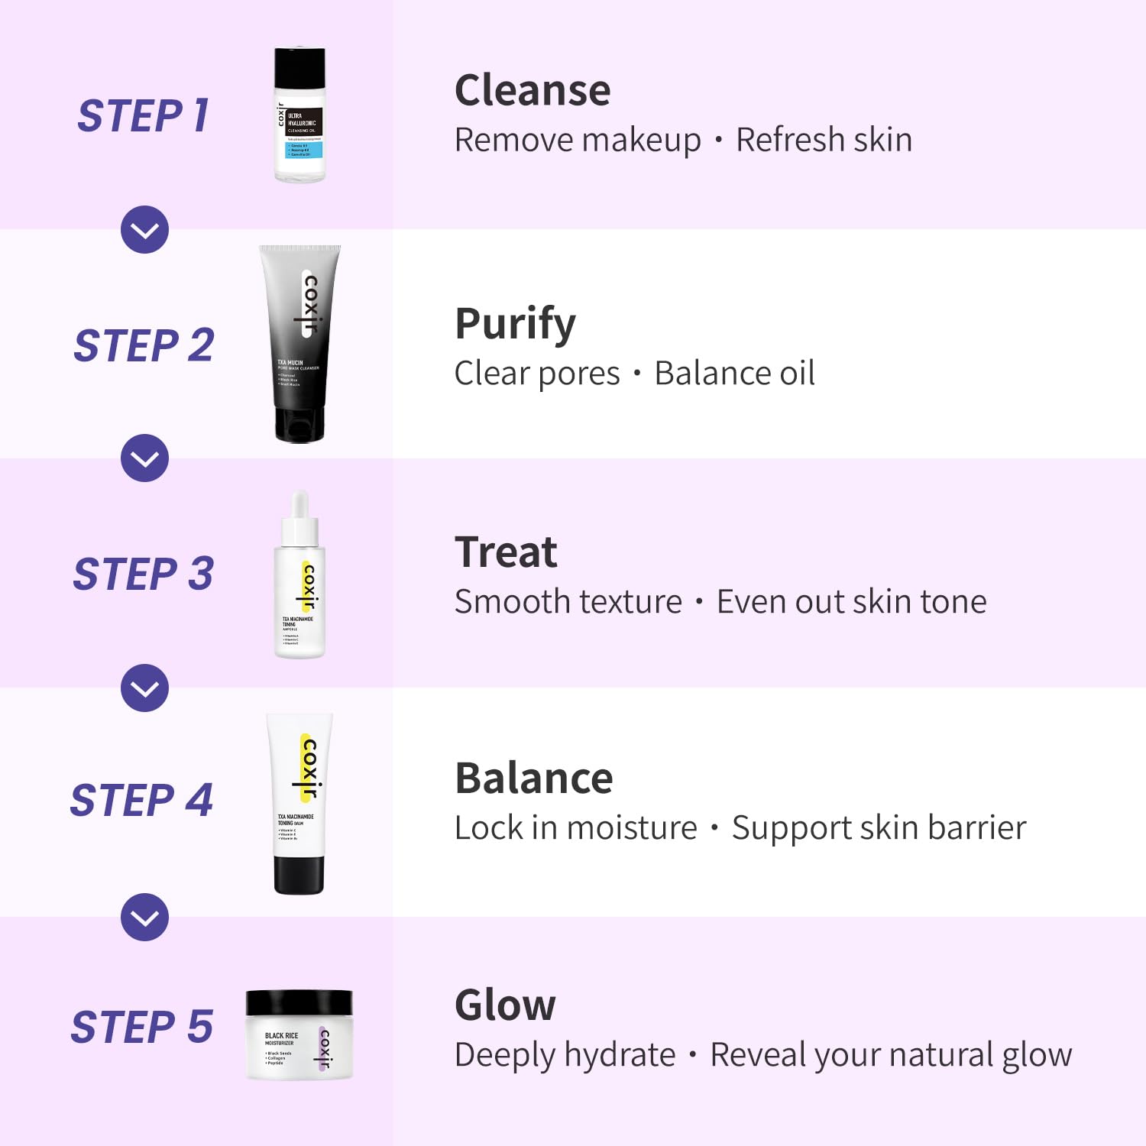Open the Purify heading
This screenshot has height=1146, width=1146.
[515, 324]
